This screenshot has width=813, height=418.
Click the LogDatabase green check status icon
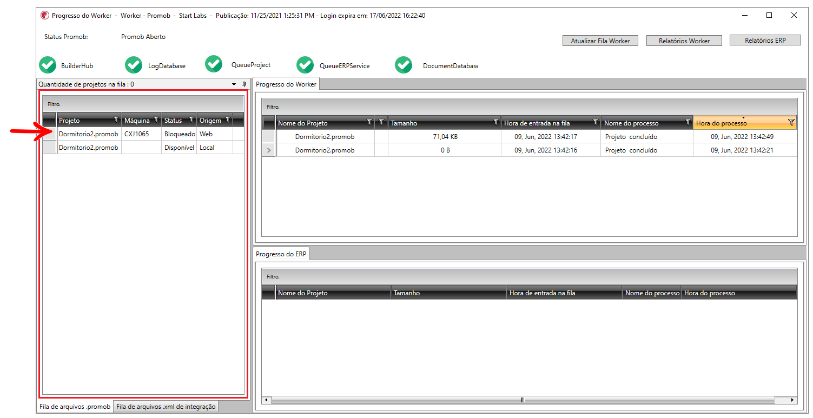134,65
